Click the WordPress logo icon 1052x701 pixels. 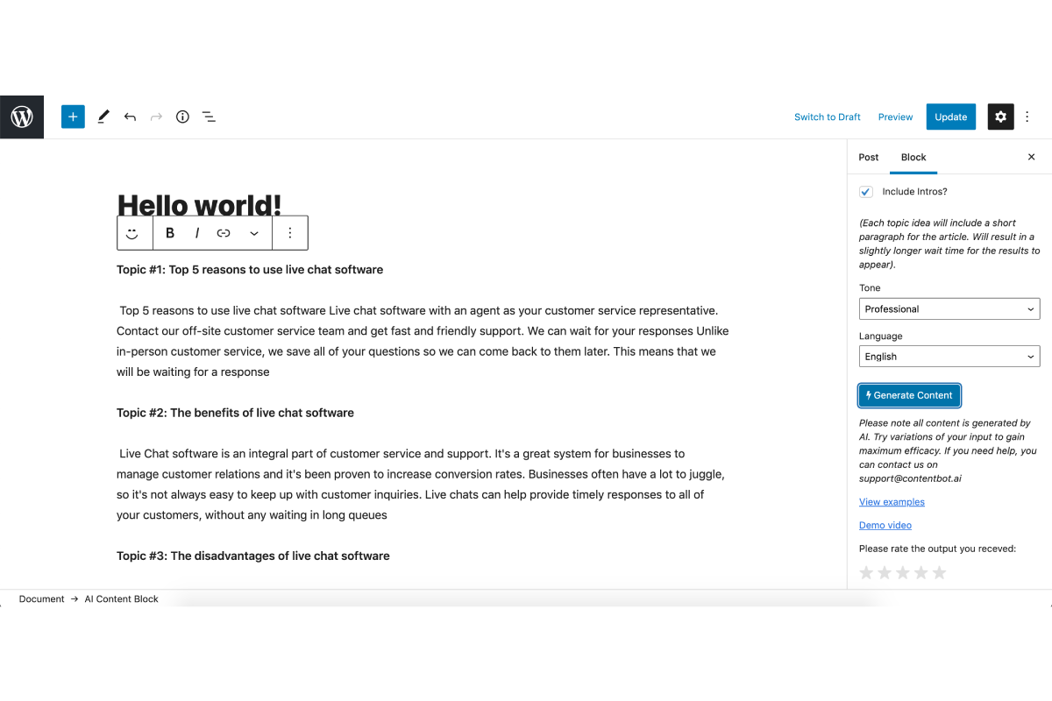click(22, 117)
